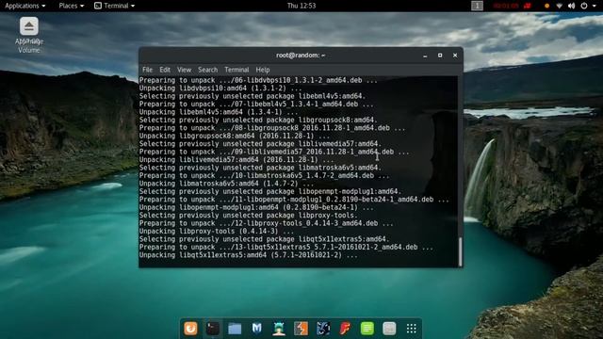Open the Help menu in terminal
The image size is (603, 339).
pyautogui.click(x=263, y=70)
